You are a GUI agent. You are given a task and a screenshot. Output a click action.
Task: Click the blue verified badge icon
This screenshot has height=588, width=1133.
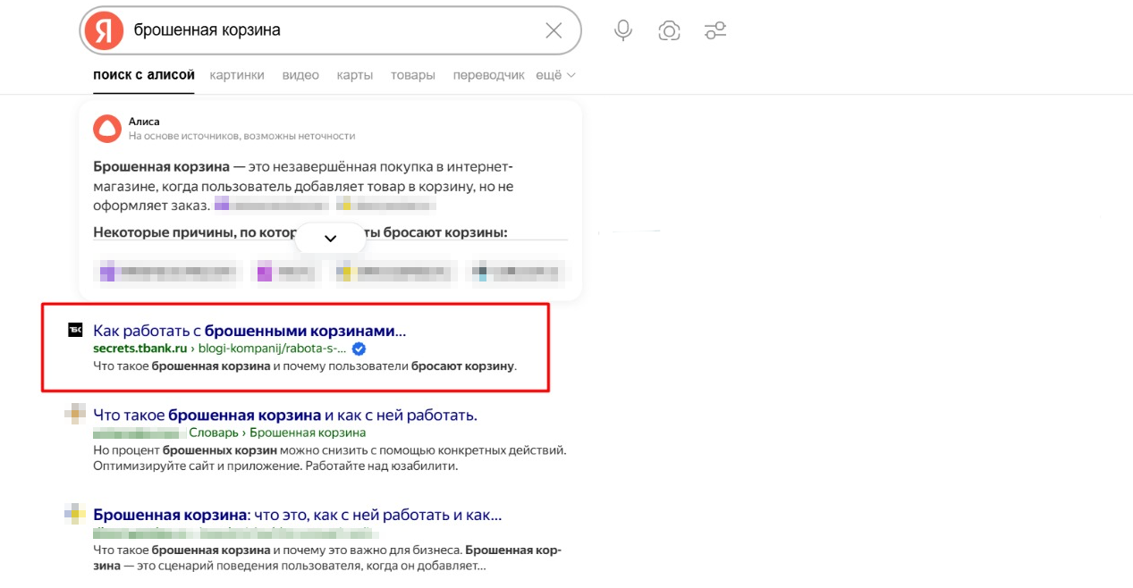[x=359, y=349]
